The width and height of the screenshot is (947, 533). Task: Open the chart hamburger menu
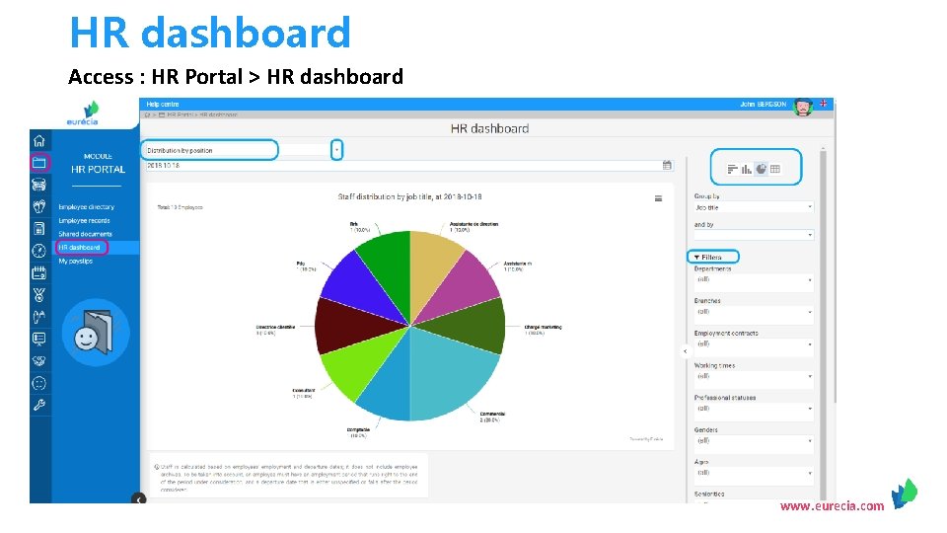click(x=658, y=198)
